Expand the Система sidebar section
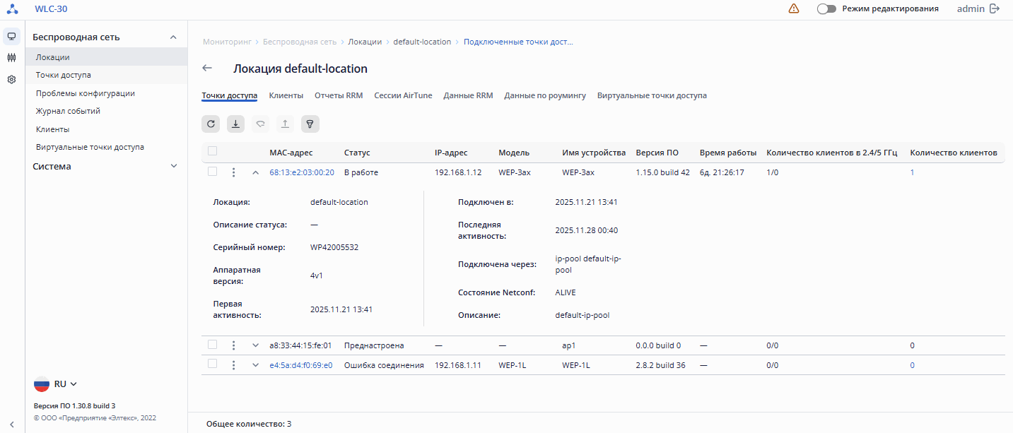Screen dimensions: 1013x433 (173, 167)
